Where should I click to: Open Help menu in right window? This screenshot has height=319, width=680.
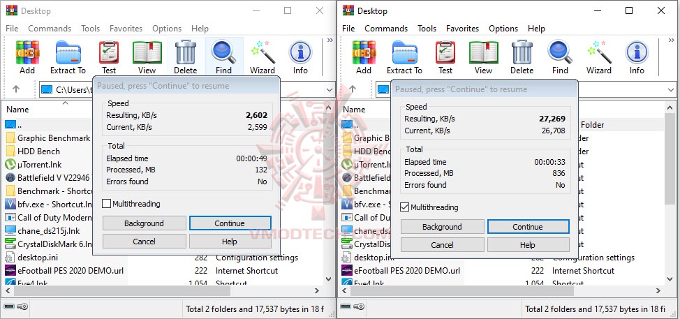point(536,29)
